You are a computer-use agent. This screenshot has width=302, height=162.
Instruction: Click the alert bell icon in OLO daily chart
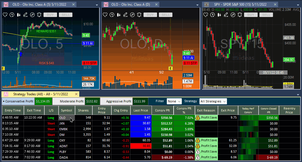(139, 15)
